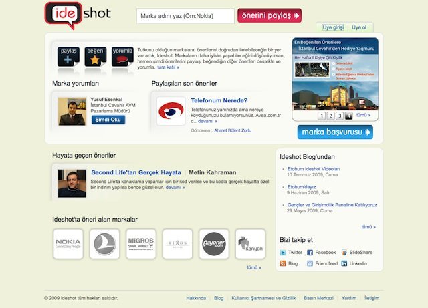Open Kullanıcı Şartnamesi ve Gizlilik footer link
Screen dimensions: 428x308
[263, 298]
